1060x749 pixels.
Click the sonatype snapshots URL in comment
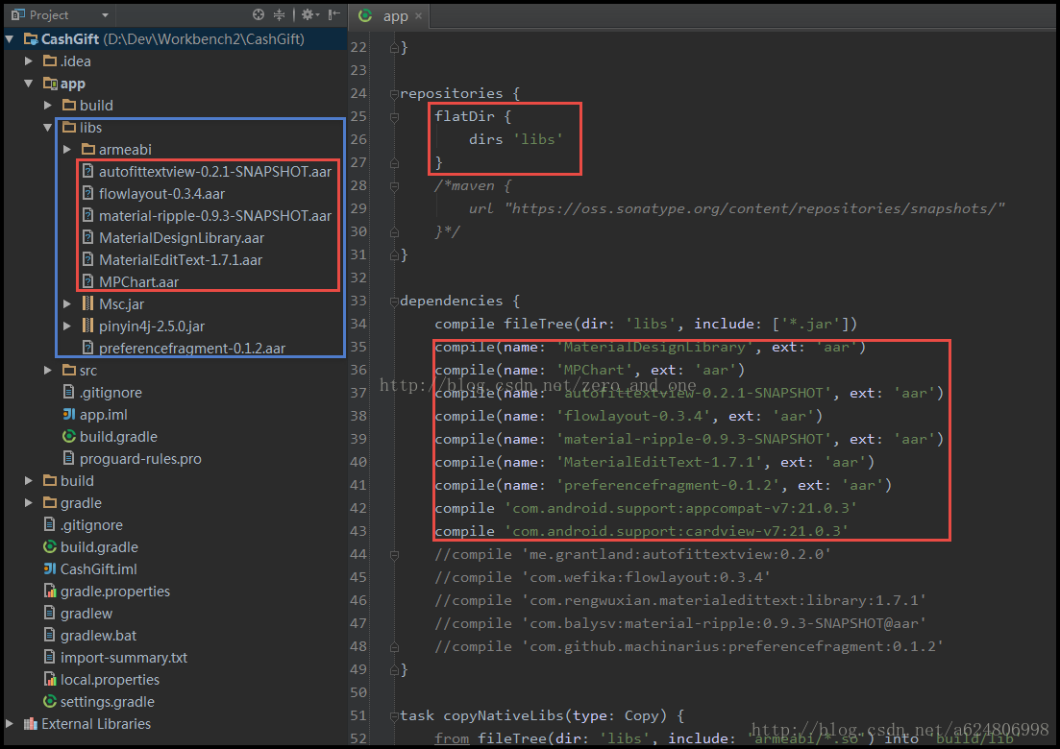[754, 208]
